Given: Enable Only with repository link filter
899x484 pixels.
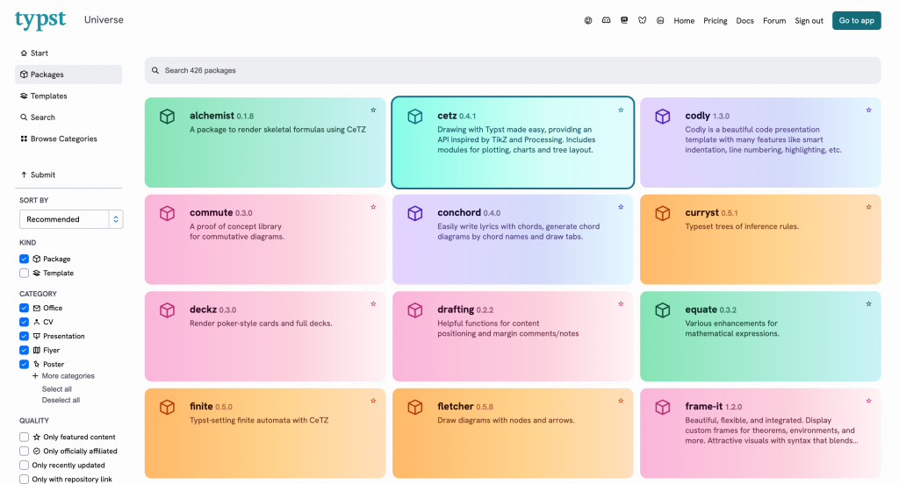Looking at the screenshot, I should (24, 480).
